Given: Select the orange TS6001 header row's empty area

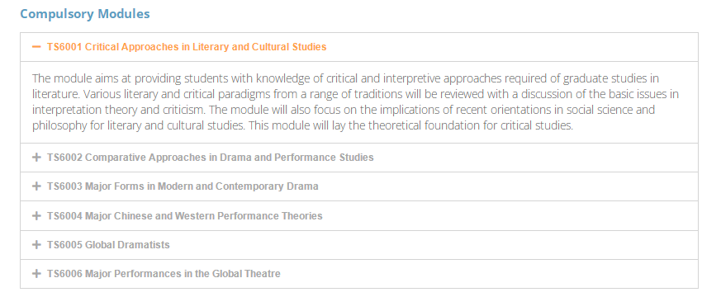Looking at the screenshot, I should click(x=513, y=46).
